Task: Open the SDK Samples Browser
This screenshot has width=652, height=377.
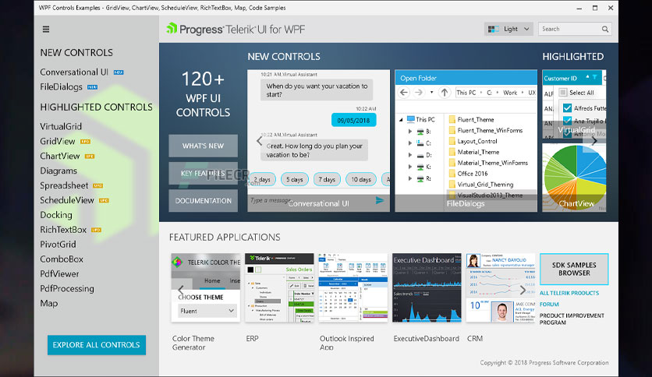Action: coord(574,269)
